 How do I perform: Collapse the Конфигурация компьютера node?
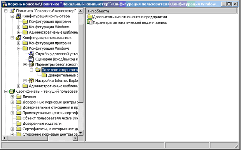(12, 16)
